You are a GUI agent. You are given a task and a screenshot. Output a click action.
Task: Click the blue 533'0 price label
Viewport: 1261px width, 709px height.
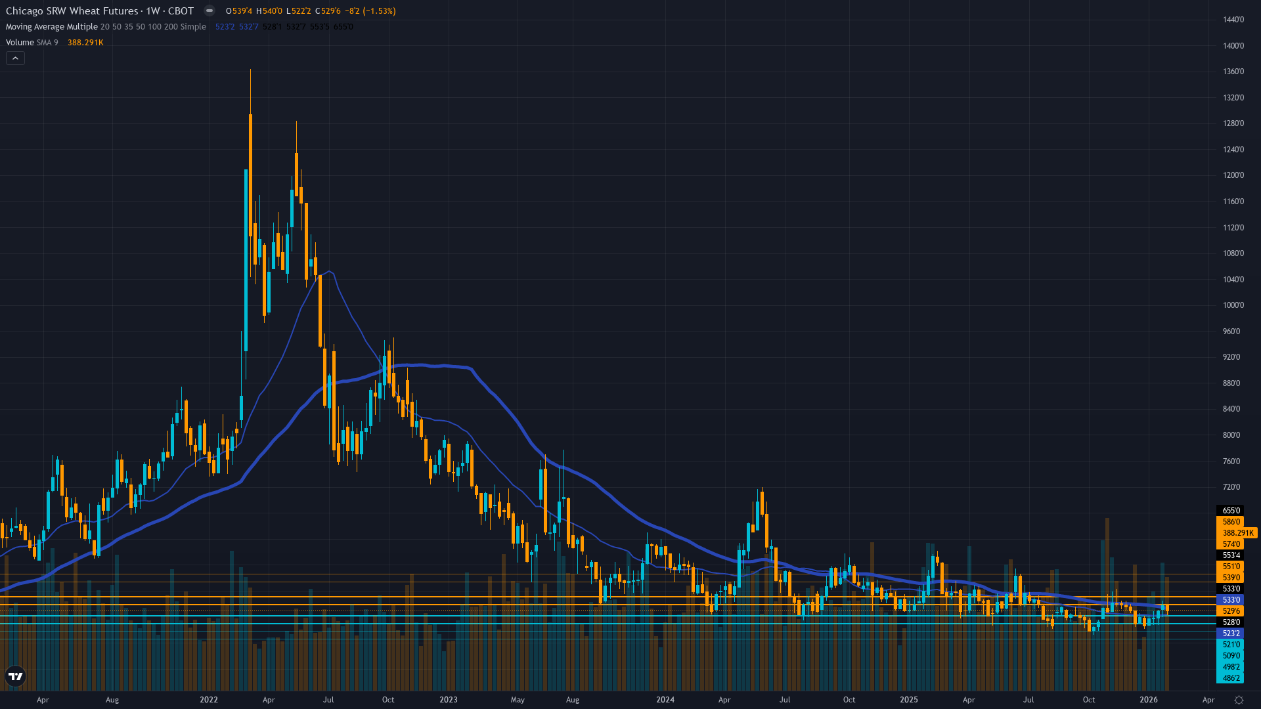[x=1231, y=600]
